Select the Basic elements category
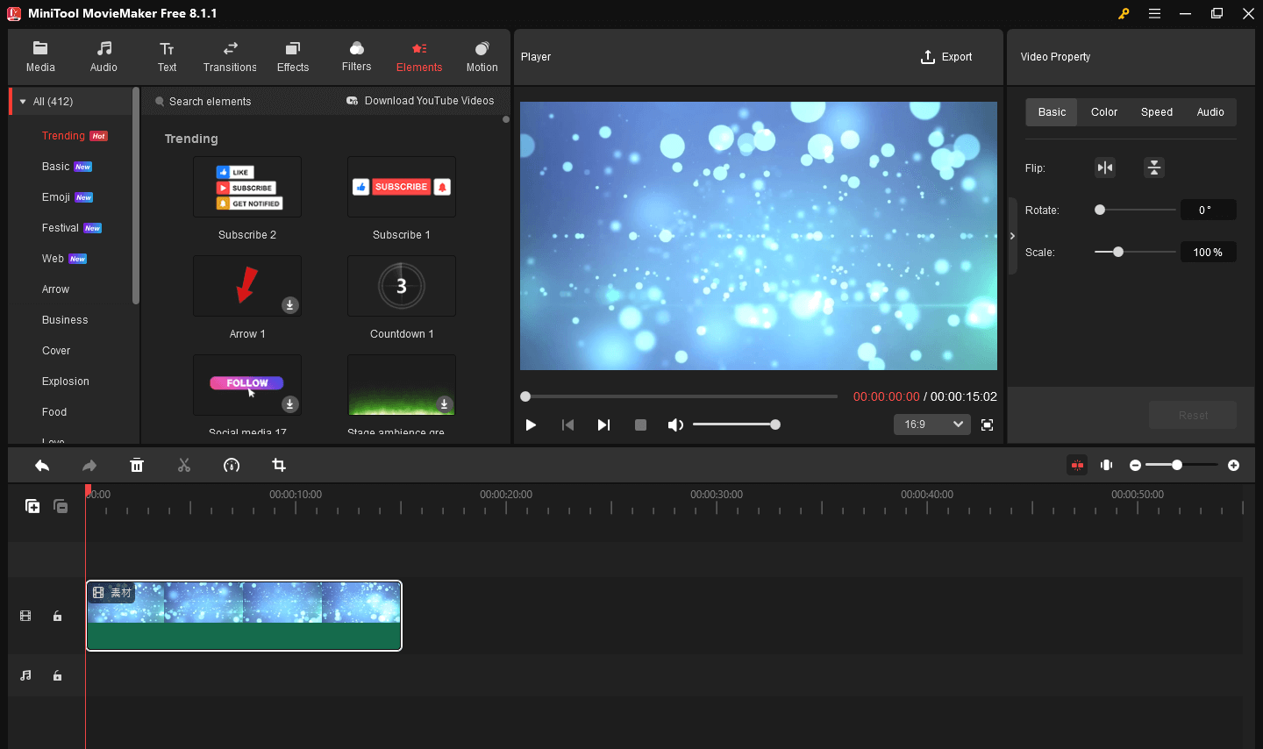This screenshot has width=1263, height=749. [56, 167]
